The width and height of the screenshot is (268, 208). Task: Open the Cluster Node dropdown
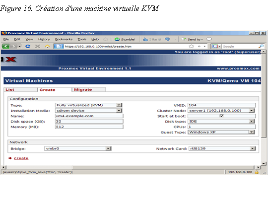point(221,111)
